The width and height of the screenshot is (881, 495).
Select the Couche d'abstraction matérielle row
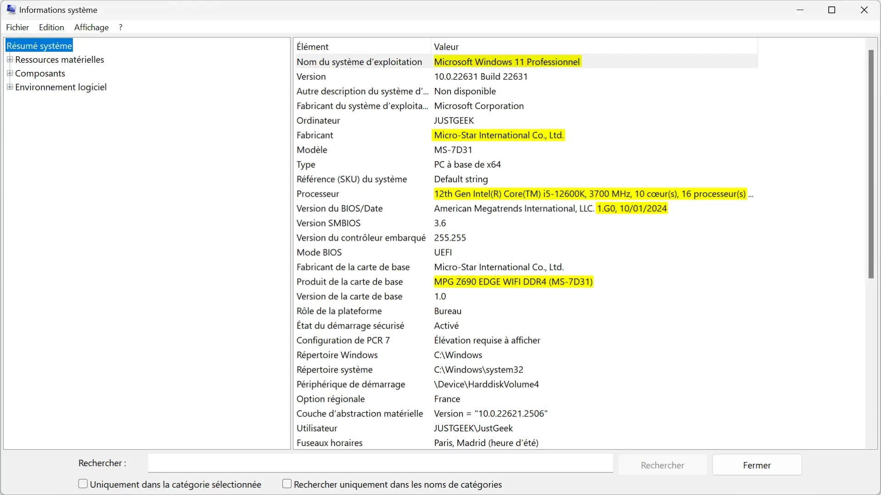[526, 414]
